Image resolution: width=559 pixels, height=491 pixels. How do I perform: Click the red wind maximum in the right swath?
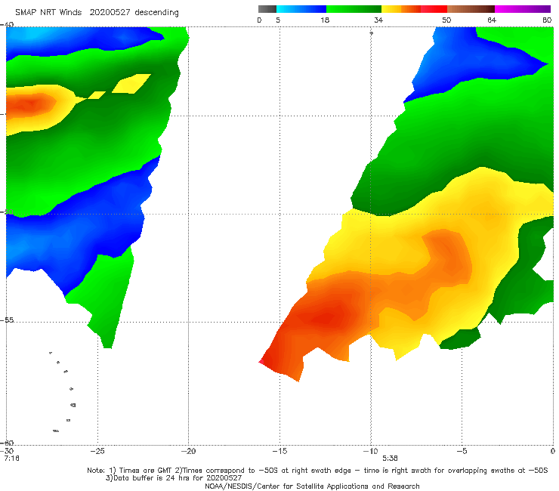pyautogui.click(x=326, y=317)
